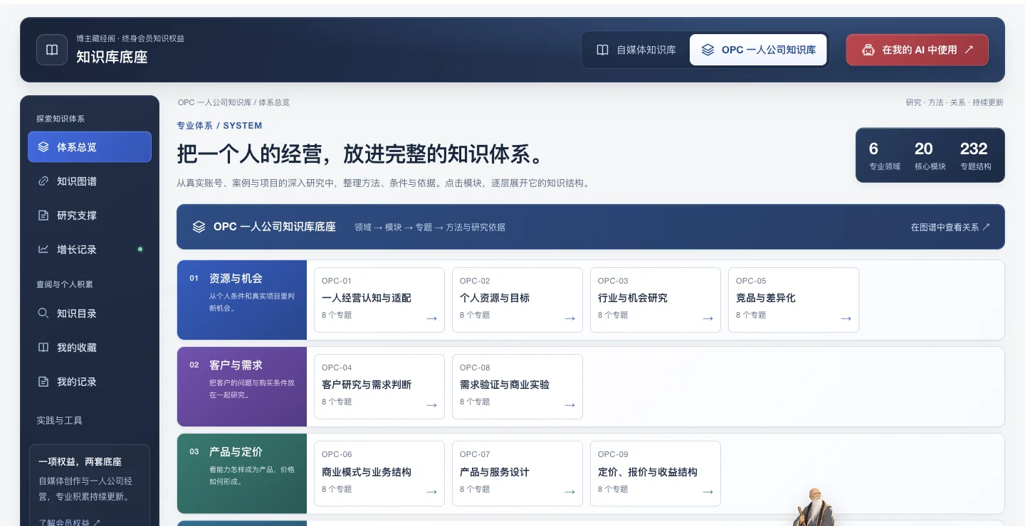Click the arrow on 产品与服务设计 card
The image size is (1025, 526).
[569, 492]
